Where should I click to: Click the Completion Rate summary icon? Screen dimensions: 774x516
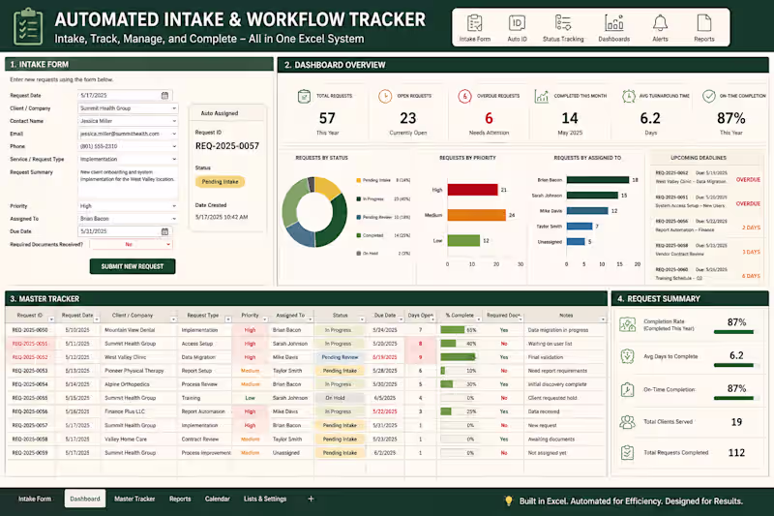point(627,324)
